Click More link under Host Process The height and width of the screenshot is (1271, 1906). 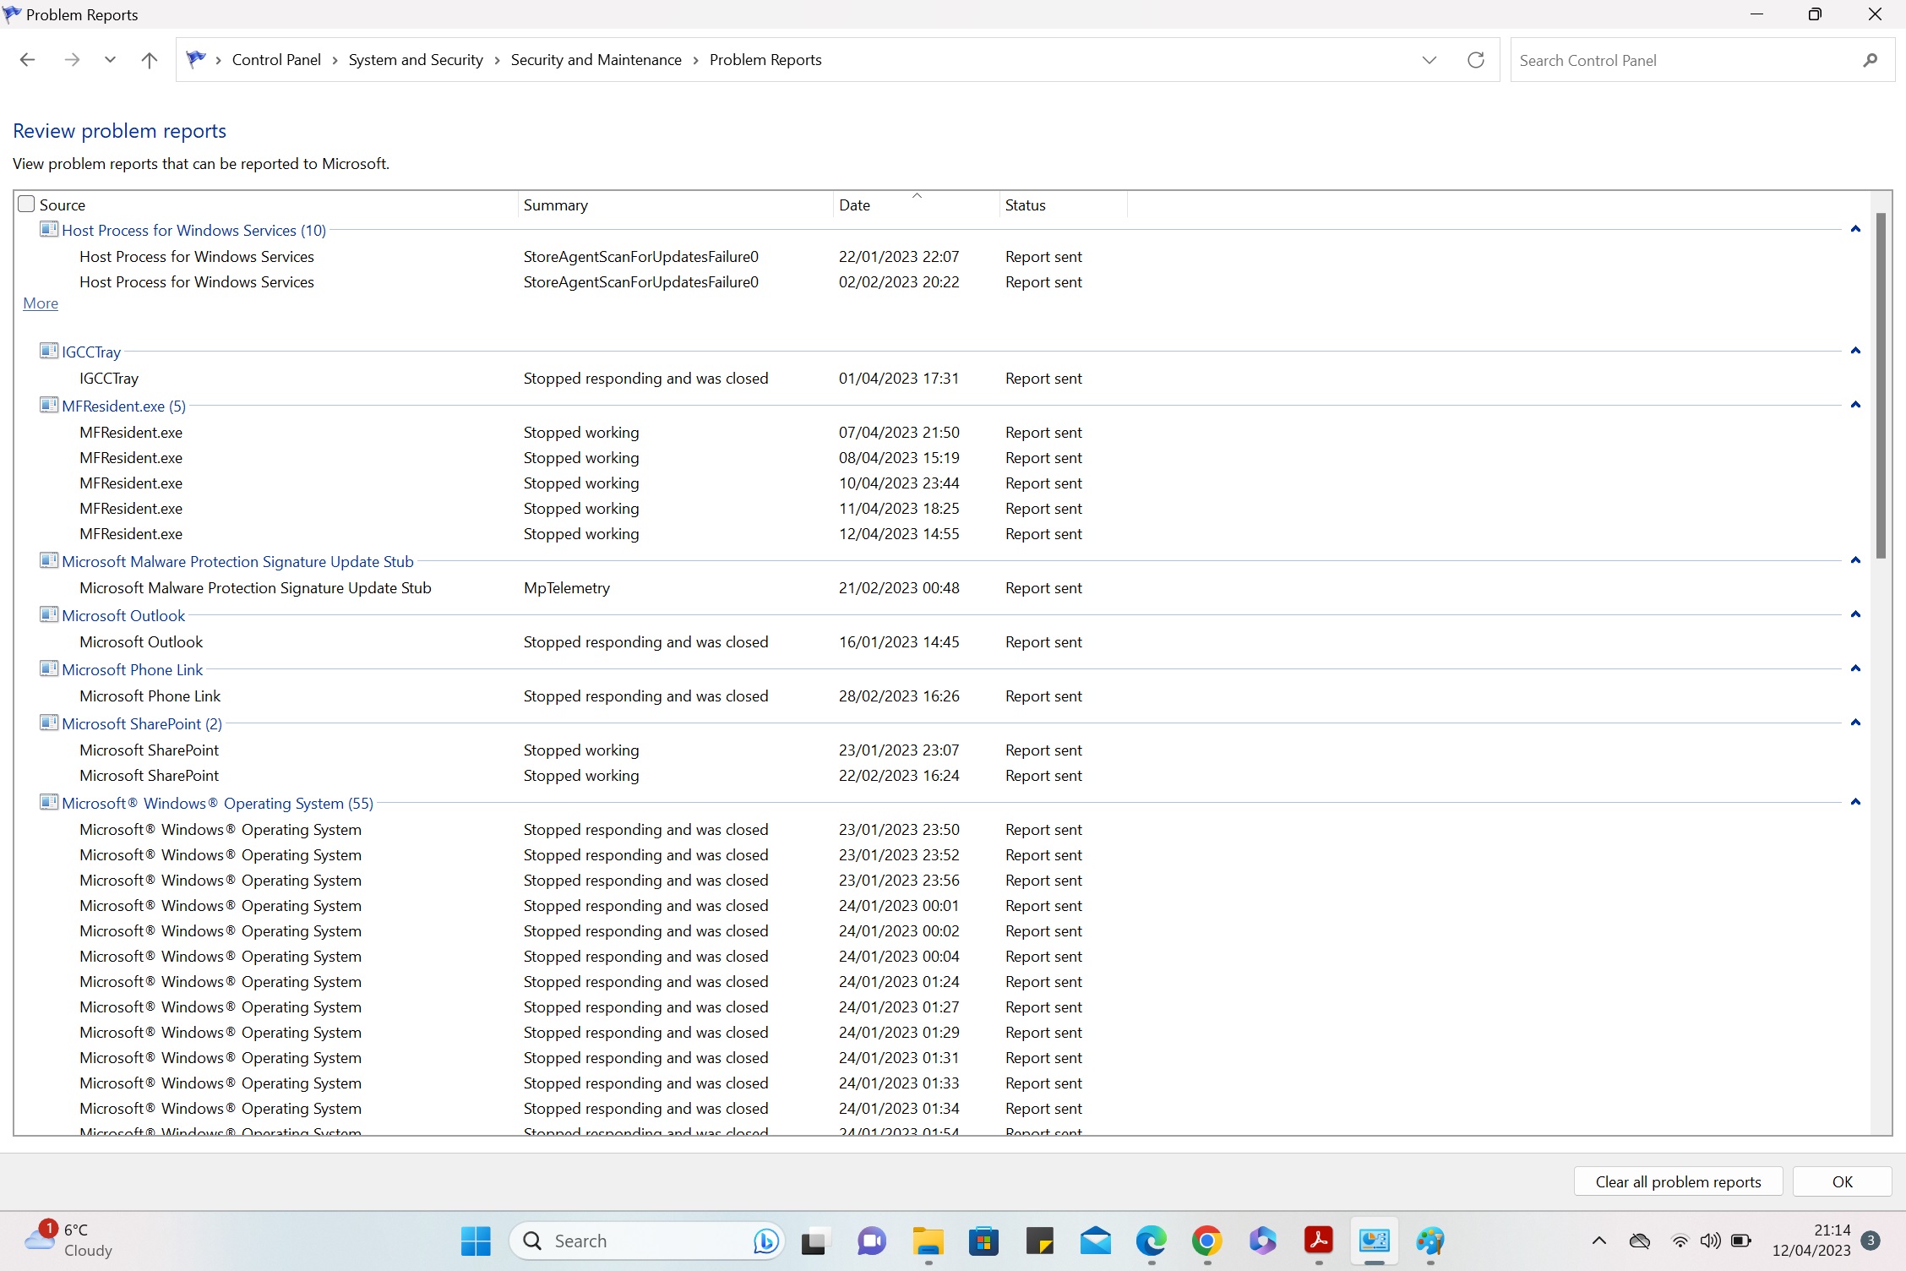[x=41, y=303]
